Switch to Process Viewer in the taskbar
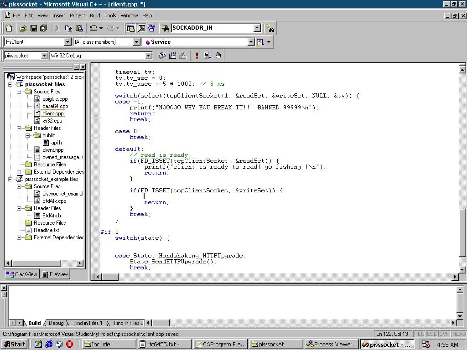Screen dimensions: 467x350 pyautogui.click(x=332, y=345)
